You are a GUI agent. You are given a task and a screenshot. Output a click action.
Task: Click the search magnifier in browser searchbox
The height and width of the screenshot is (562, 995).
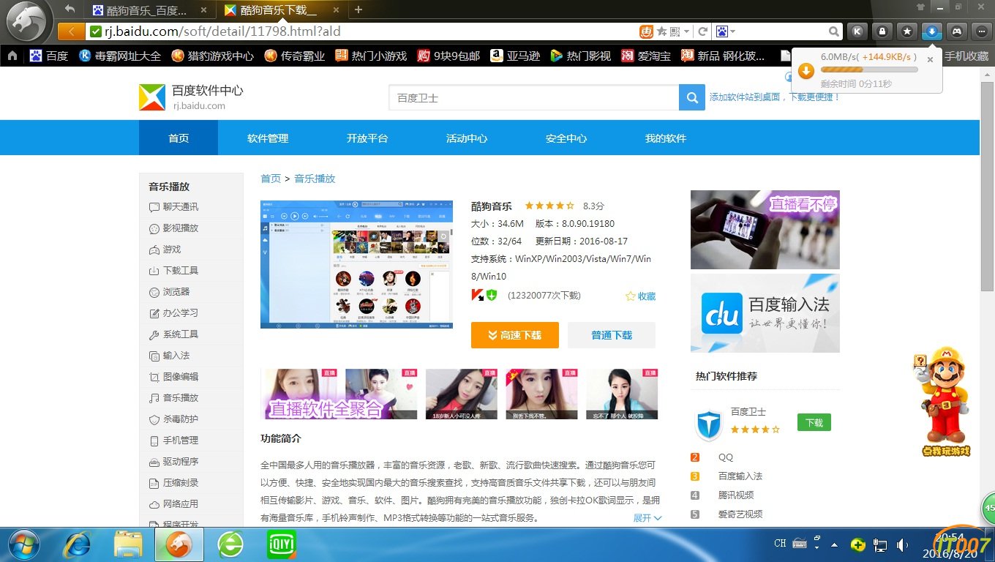pos(834,31)
